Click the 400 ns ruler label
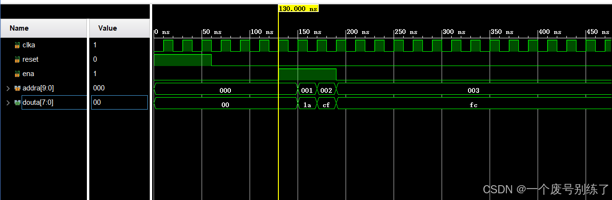The image size is (612, 200). [x=550, y=32]
